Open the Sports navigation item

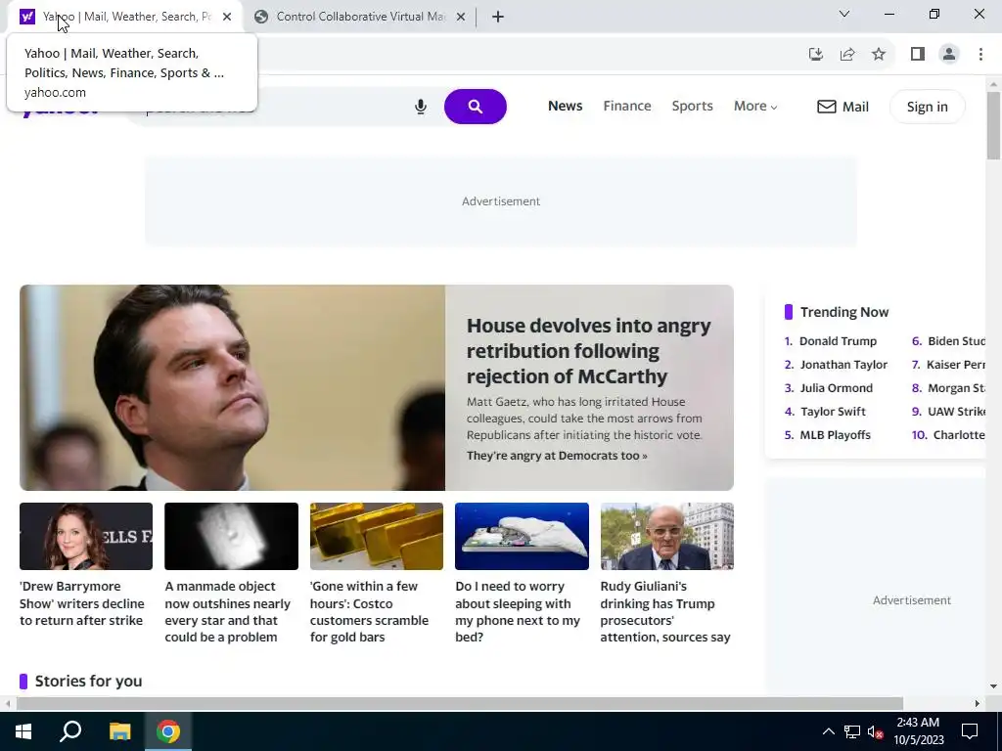click(692, 106)
